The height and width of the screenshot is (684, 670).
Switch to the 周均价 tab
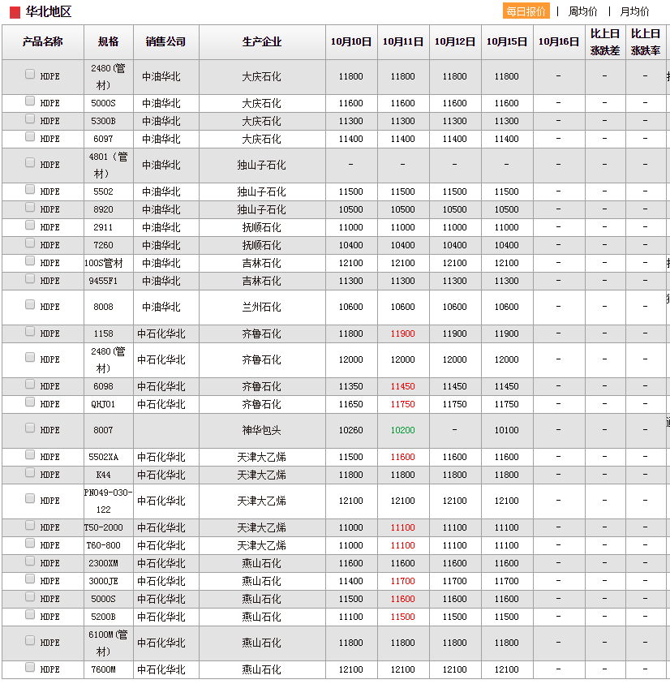(582, 11)
